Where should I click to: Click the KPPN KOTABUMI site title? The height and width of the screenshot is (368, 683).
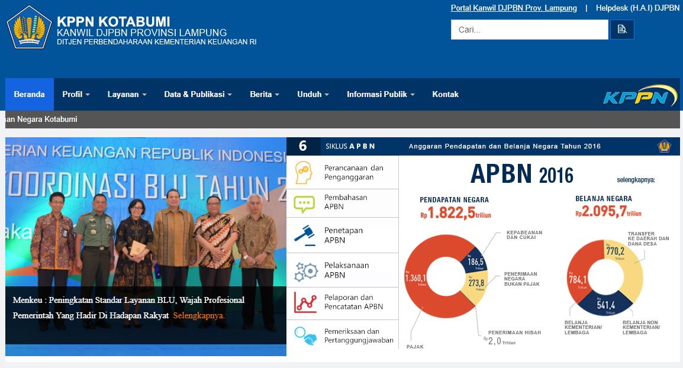[113, 21]
